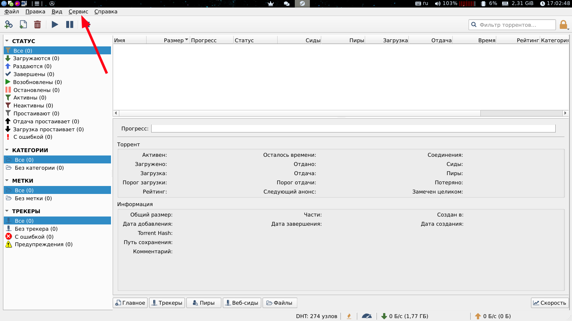The width and height of the screenshot is (572, 321).
Task: Toggle alternative speed limits speedometer icon
Action: (367, 316)
